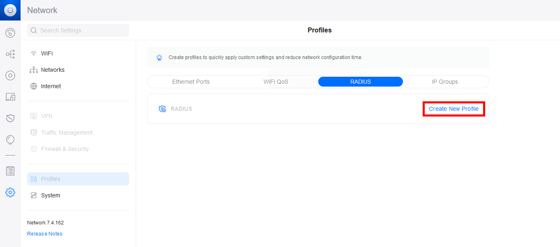Switch to the WiFi QoS tab
The image size is (560, 247).
[x=275, y=82]
